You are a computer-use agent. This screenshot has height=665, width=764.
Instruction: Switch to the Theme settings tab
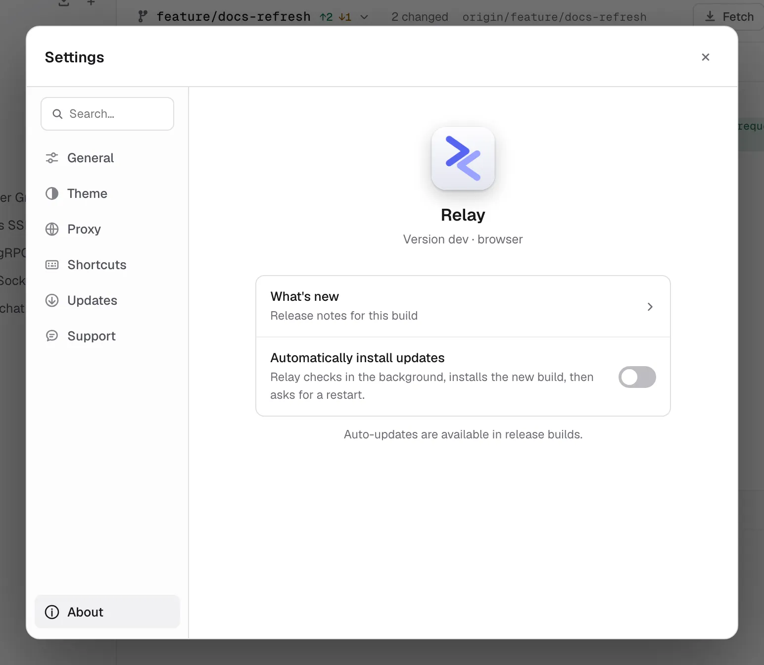107,193
